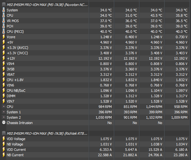Click the fan icon next to System 1

[x=3, y=112]
